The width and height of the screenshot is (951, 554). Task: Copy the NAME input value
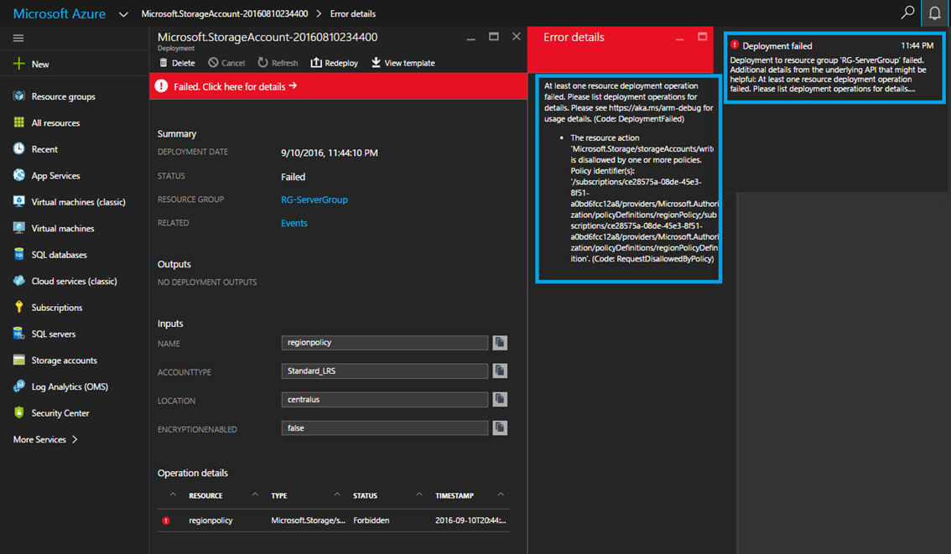[500, 343]
